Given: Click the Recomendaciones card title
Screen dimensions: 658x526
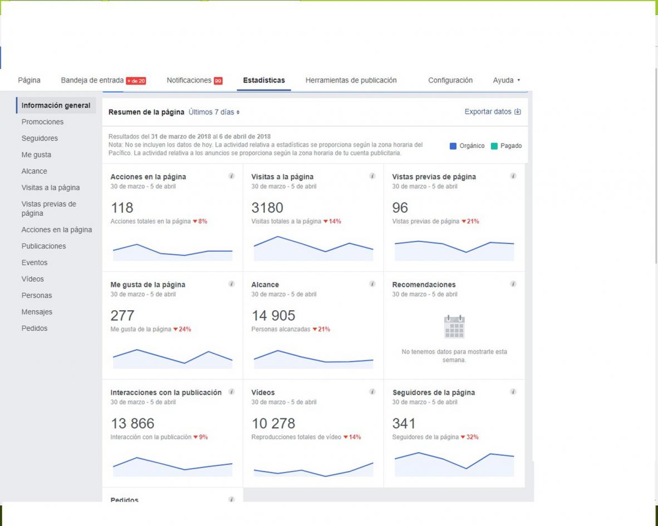Looking at the screenshot, I should pos(424,284).
